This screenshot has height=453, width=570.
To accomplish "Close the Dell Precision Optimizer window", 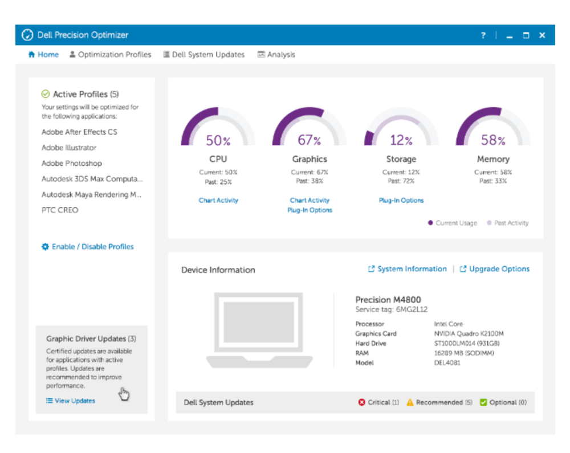I will (542, 35).
